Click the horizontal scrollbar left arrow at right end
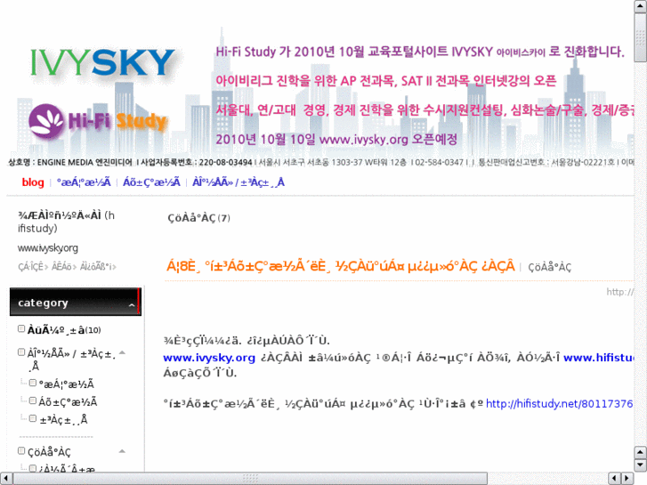 614,478
